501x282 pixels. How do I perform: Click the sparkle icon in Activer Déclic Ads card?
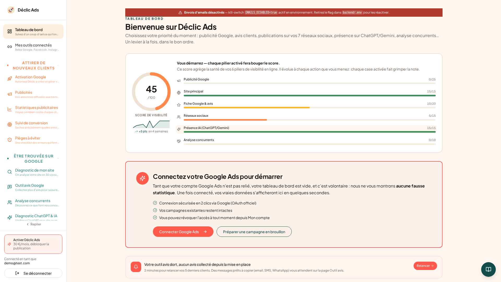click(9, 244)
